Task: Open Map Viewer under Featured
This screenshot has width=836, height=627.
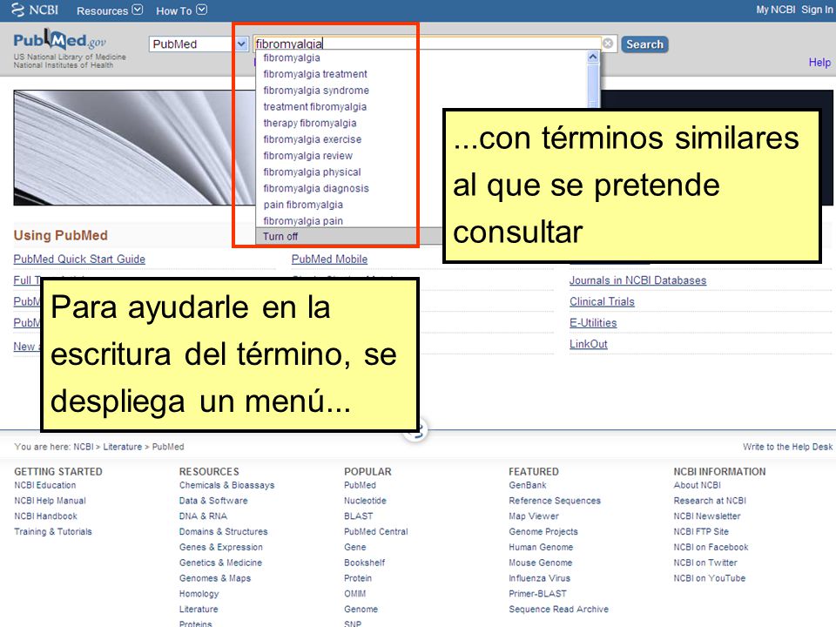Action: pos(534,516)
